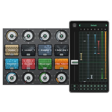Image resolution: width=112 pixels, height=112 pixels.
Task: Click the right arrow on the Tonalizer pad
Action: pos(18,50)
